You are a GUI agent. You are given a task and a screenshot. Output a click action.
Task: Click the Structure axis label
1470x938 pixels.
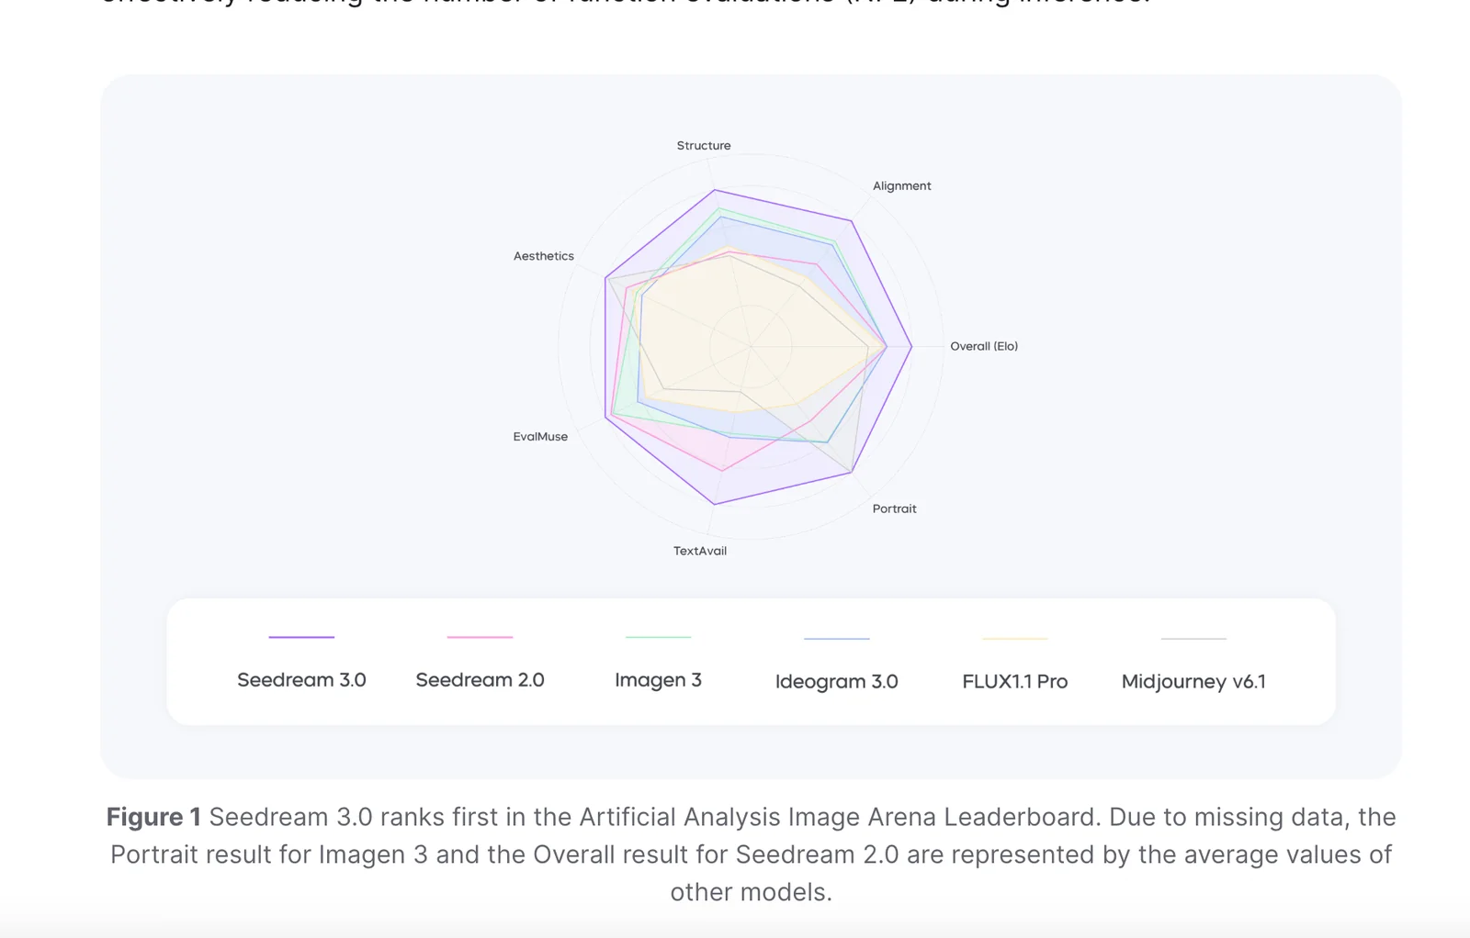coord(704,146)
